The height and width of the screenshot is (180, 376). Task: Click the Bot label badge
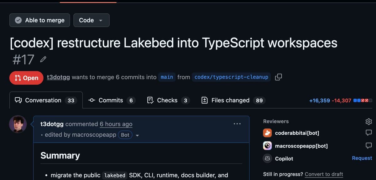pos(125,135)
